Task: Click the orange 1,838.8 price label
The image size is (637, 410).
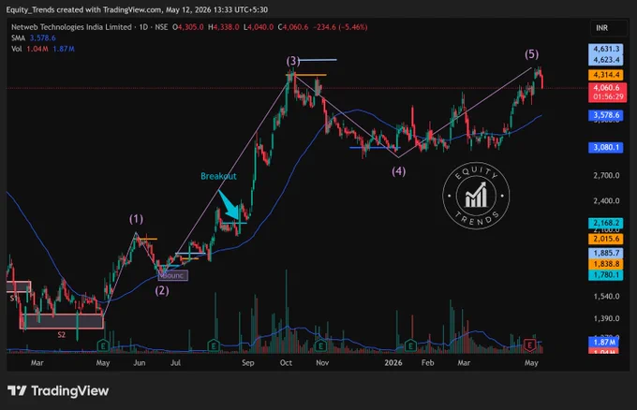Action: point(606,264)
